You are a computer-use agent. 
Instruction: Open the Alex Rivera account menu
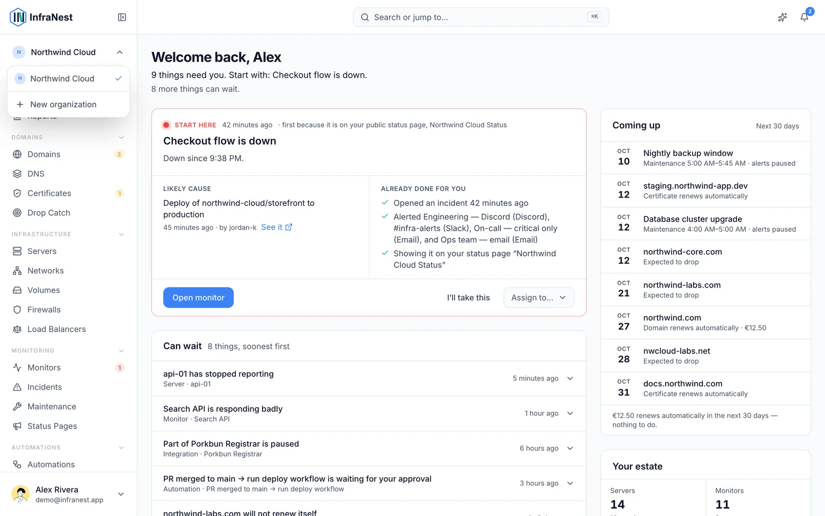pos(68,494)
